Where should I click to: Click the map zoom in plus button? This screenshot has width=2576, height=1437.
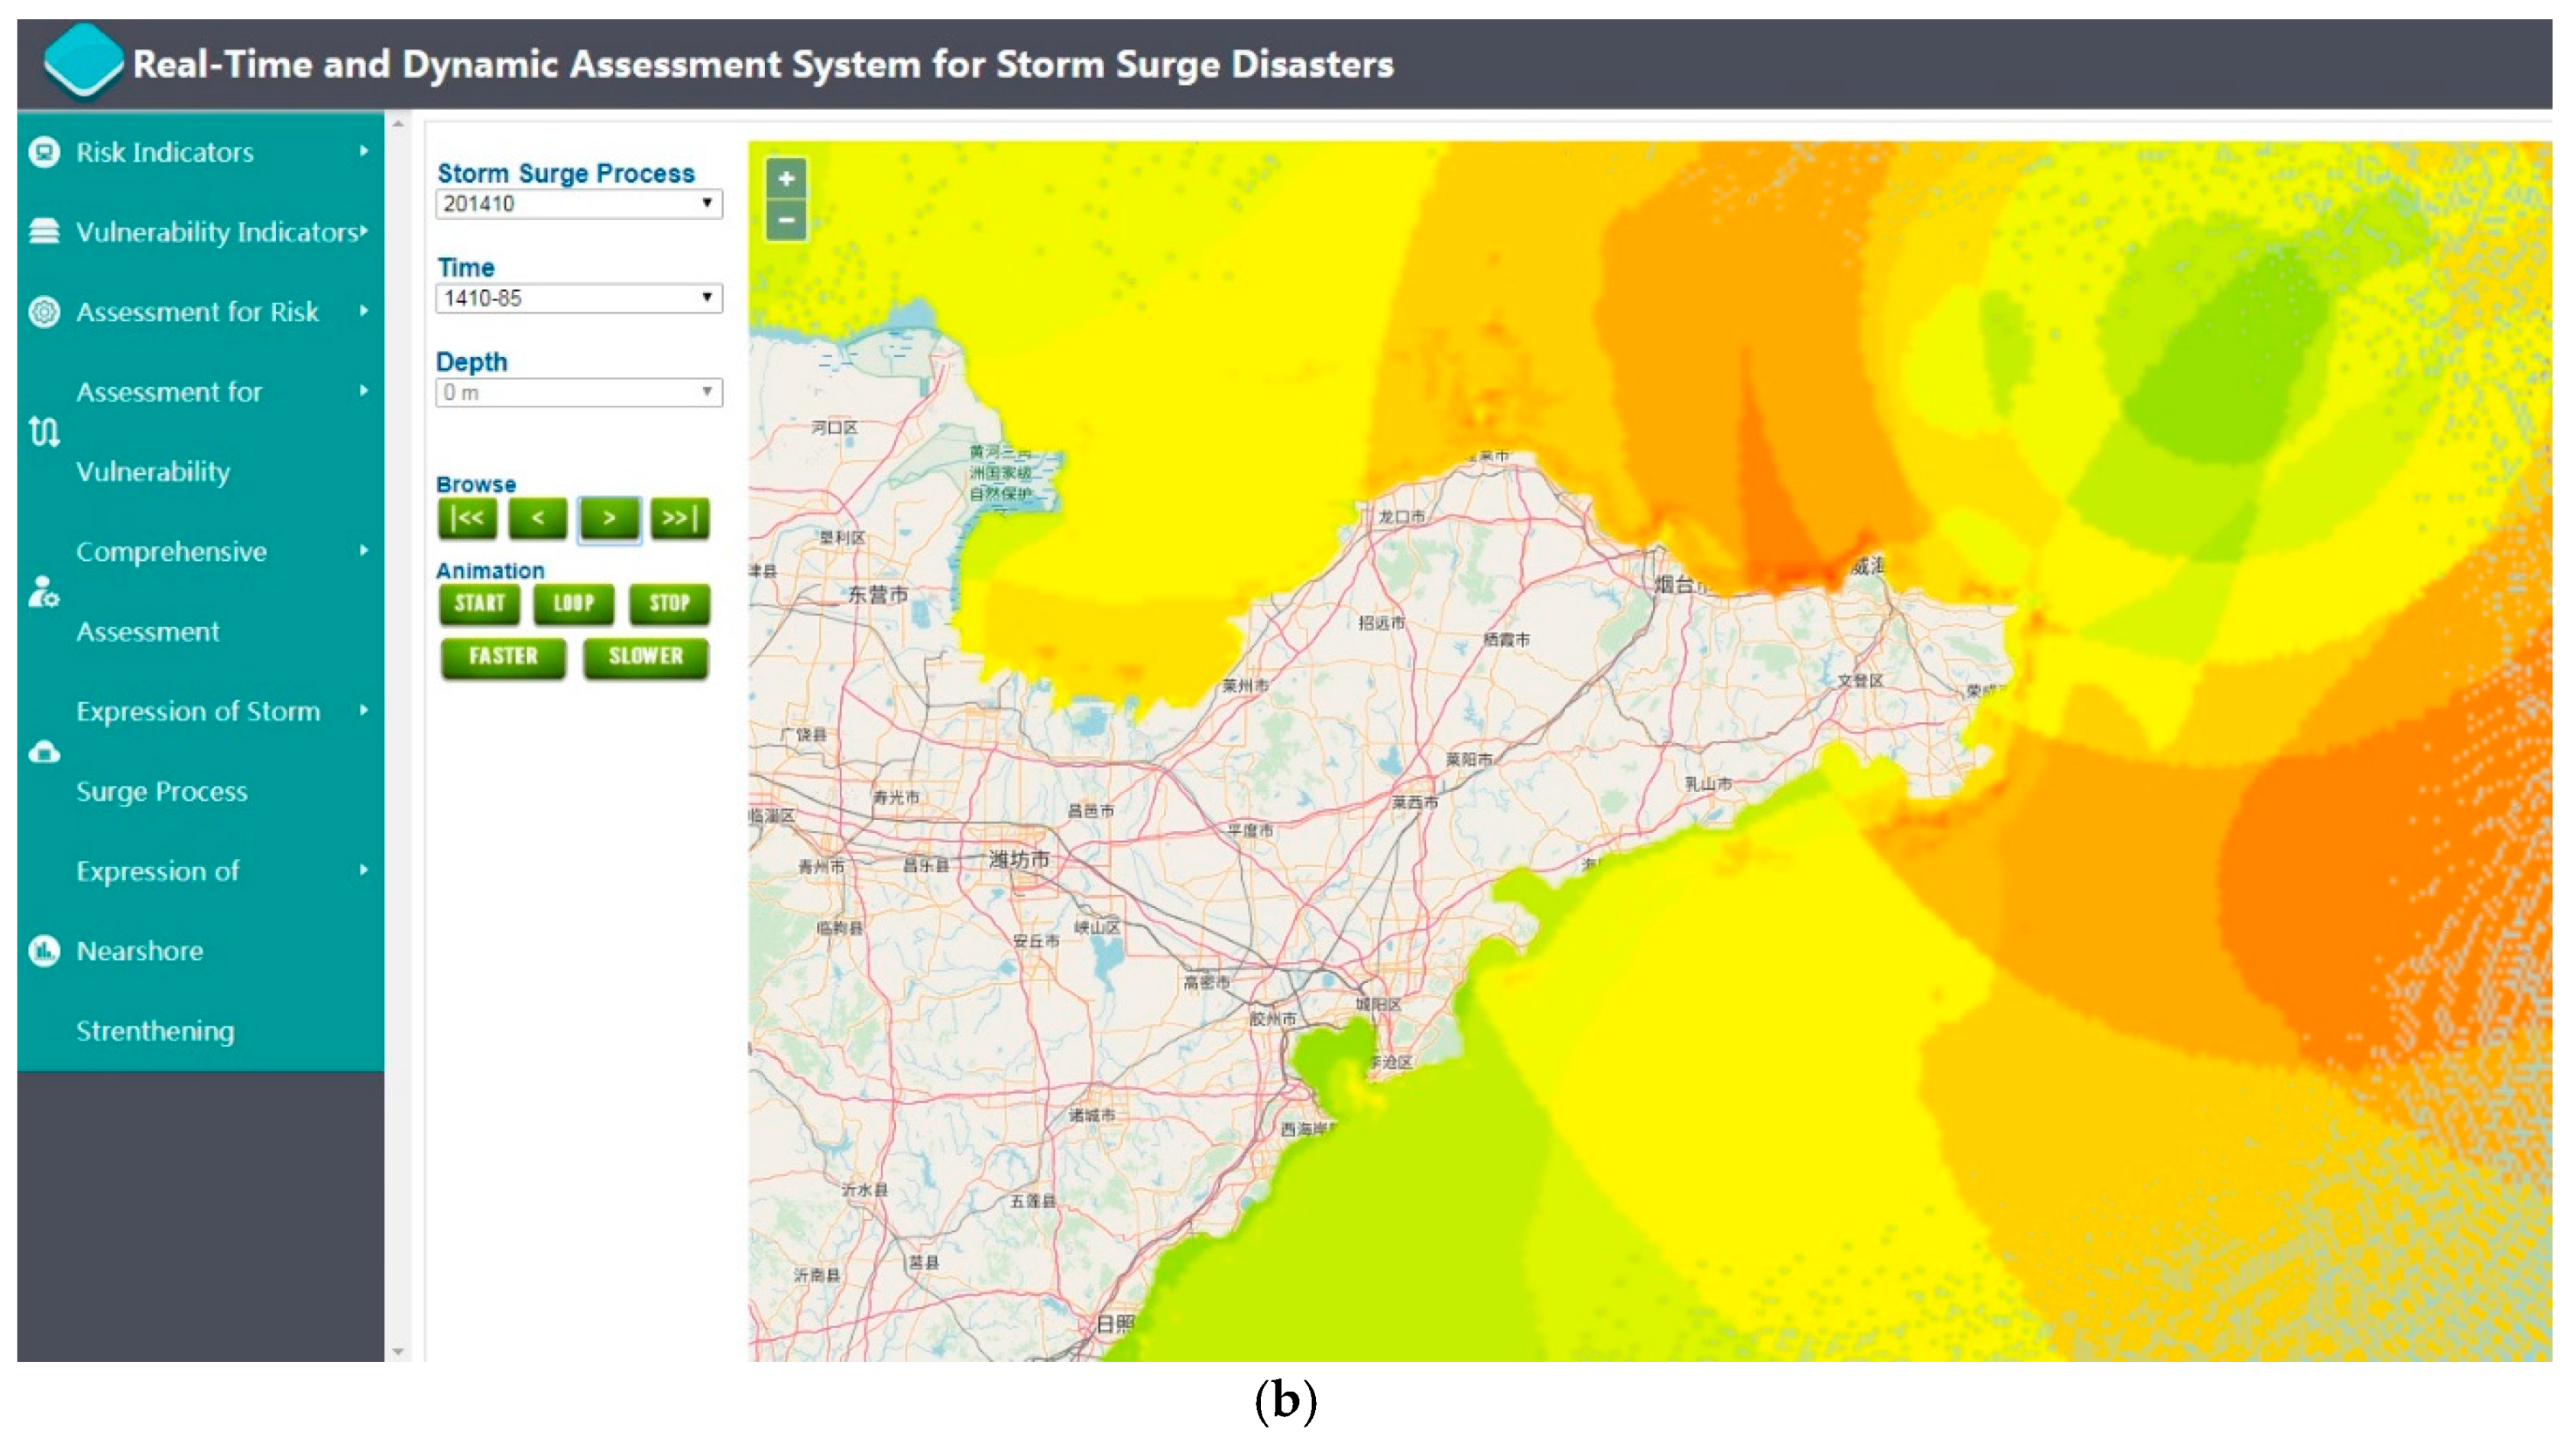click(786, 179)
